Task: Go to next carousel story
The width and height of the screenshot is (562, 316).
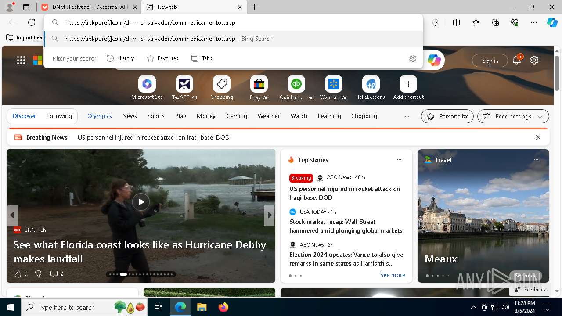Action: click(269, 215)
